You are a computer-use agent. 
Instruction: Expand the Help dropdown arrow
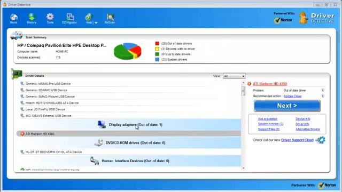96,22
